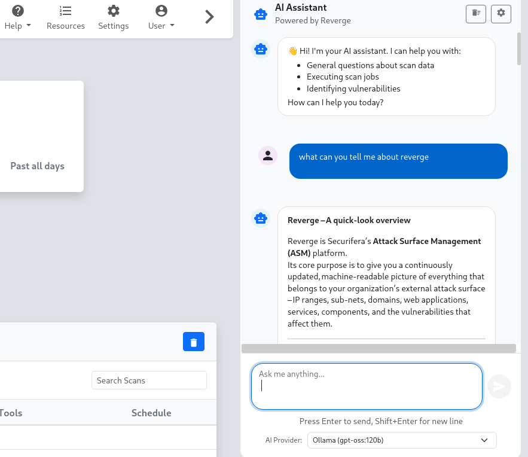Viewport: 528px width, 457px height.
Task: Expand the top navigation with right chevron arrow
Action: (x=209, y=17)
